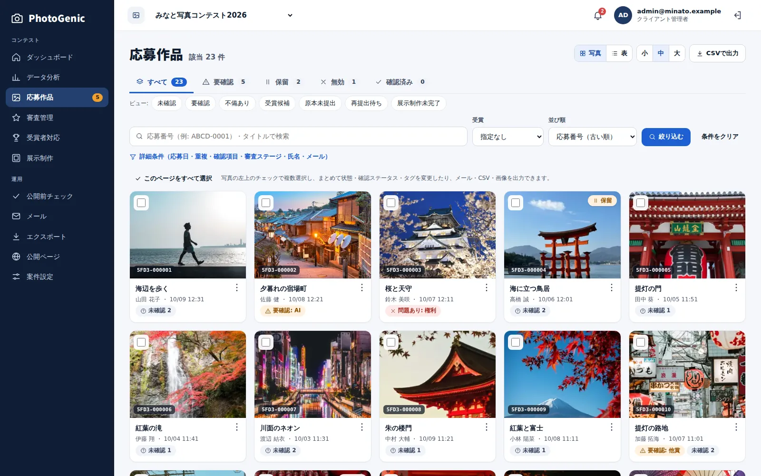Open kebab menu on 夕暮れの宿場町 card
Image resolution: width=761 pixels, height=476 pixels.
[x=362, y=288]
